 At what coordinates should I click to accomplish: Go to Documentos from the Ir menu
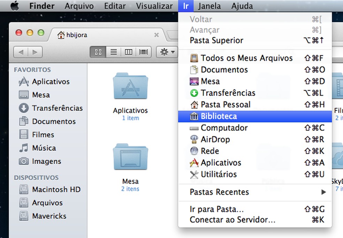[x=255, y=70]
